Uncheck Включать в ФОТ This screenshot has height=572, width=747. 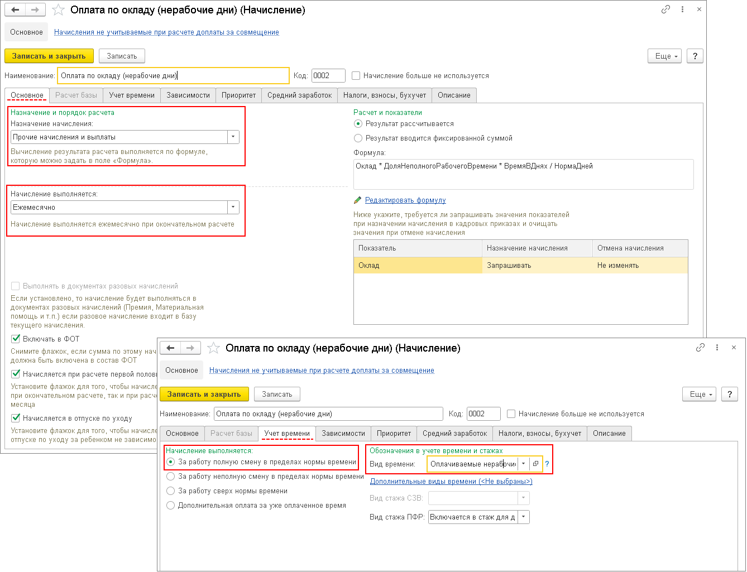click(16, 339)
